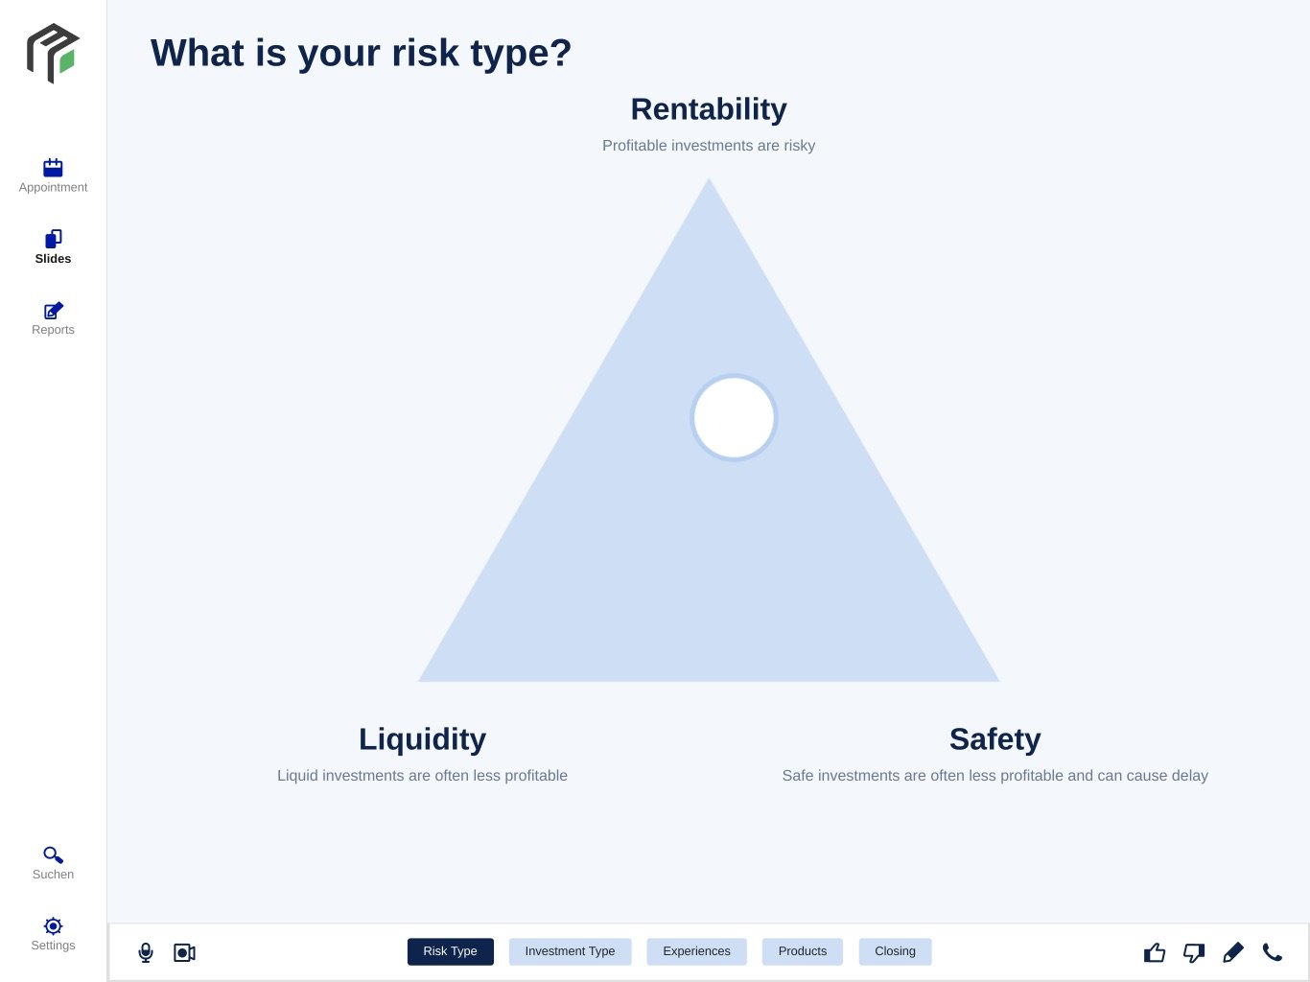Switch to the Risk Type tab
Screen dimensions: 1310x982
point(451,951)
